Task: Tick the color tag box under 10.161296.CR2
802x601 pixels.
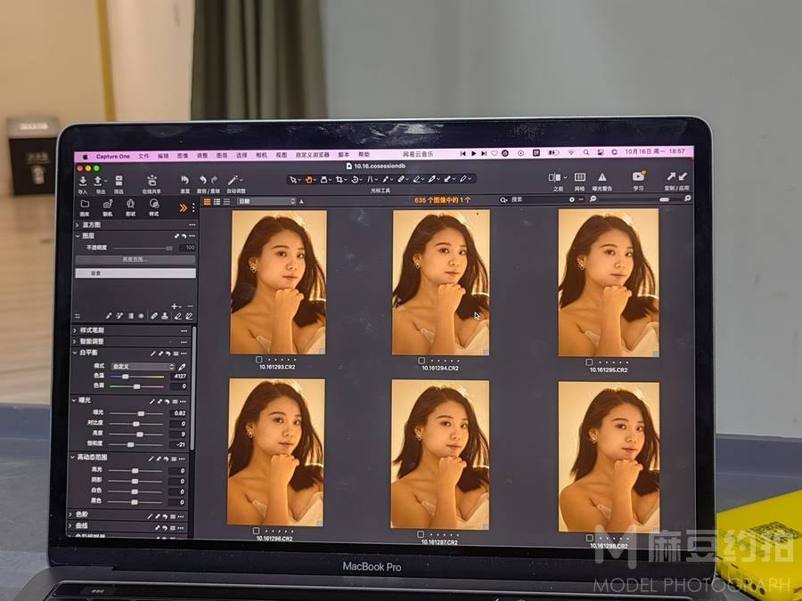Action: pyautogui.click(x=257, y=531)
